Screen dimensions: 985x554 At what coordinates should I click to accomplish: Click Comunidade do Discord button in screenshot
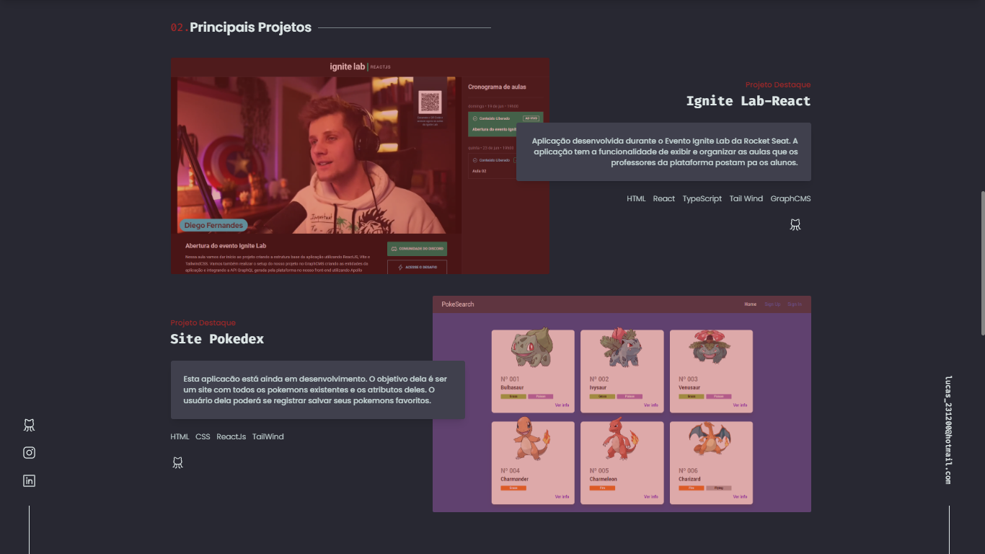(x=417, y=249)
